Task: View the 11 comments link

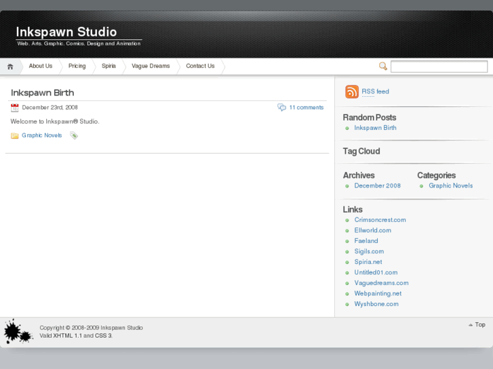Action: 307,108
